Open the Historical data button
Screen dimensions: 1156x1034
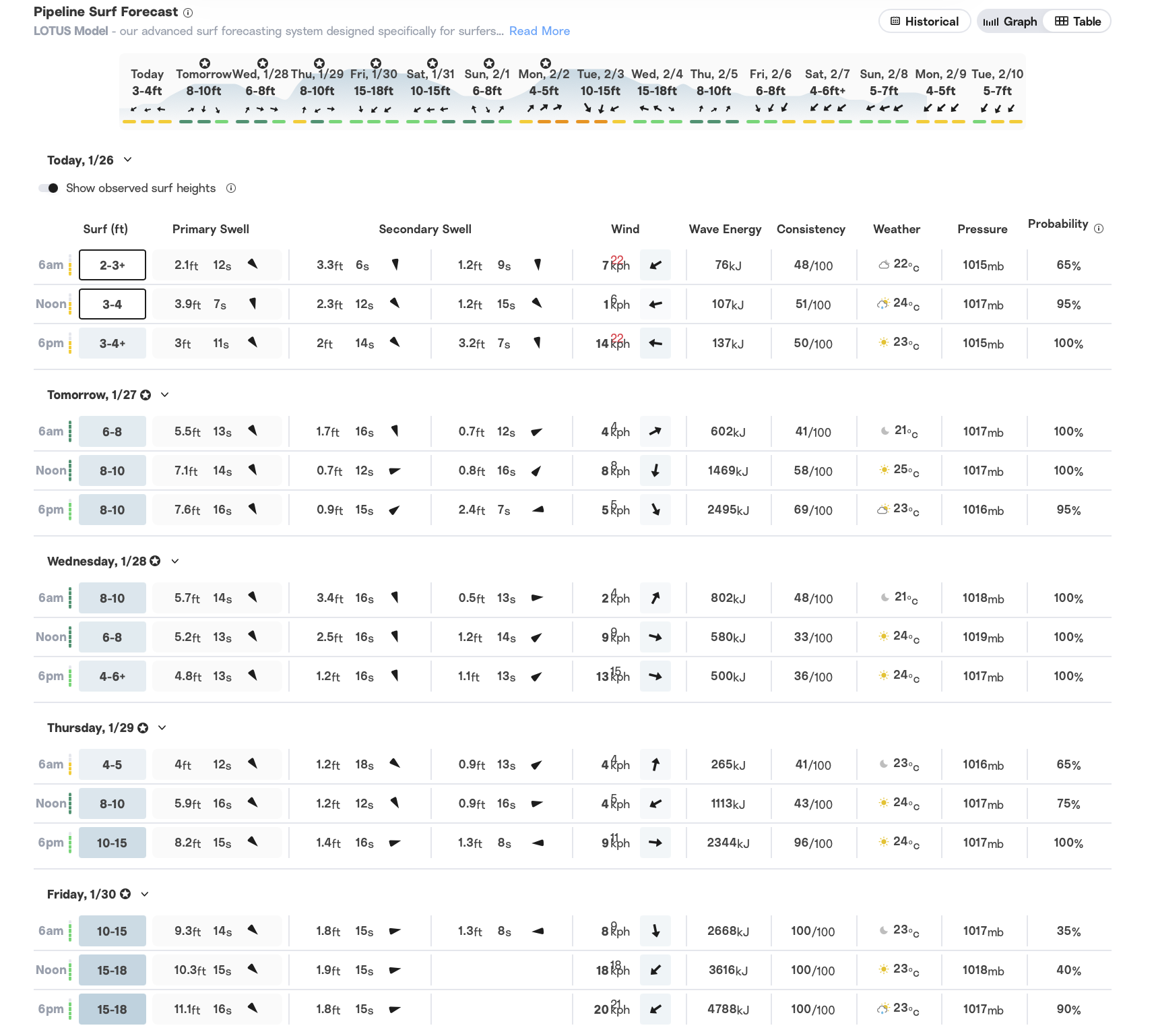tap(924, 22)
